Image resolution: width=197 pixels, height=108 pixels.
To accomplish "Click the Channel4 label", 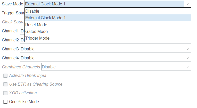I will pos(10,58).
